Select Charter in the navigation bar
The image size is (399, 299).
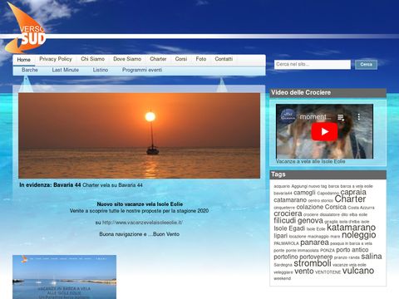(158, 59)
